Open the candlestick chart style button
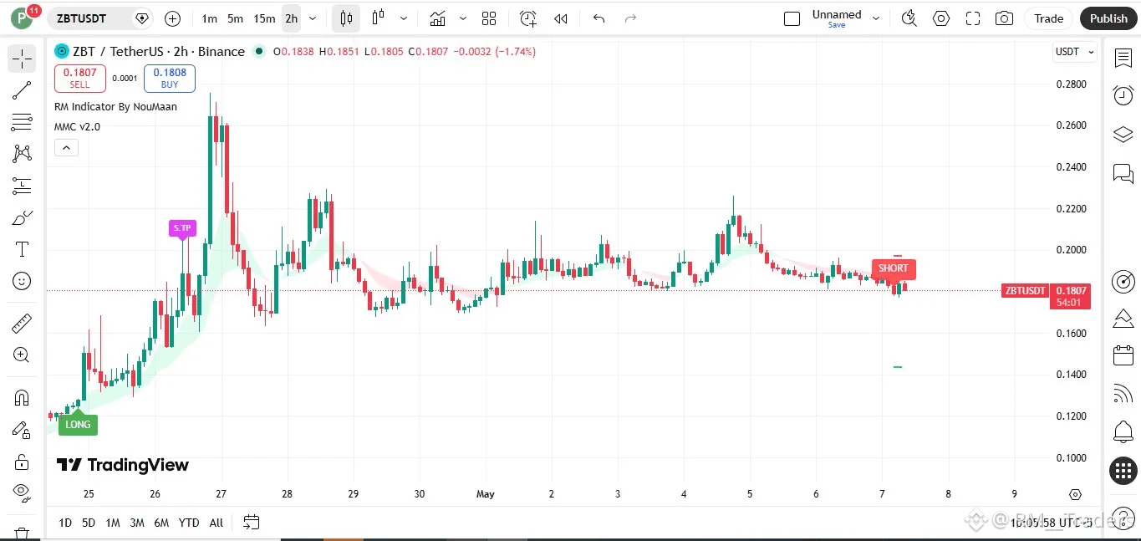 [346, 18]
